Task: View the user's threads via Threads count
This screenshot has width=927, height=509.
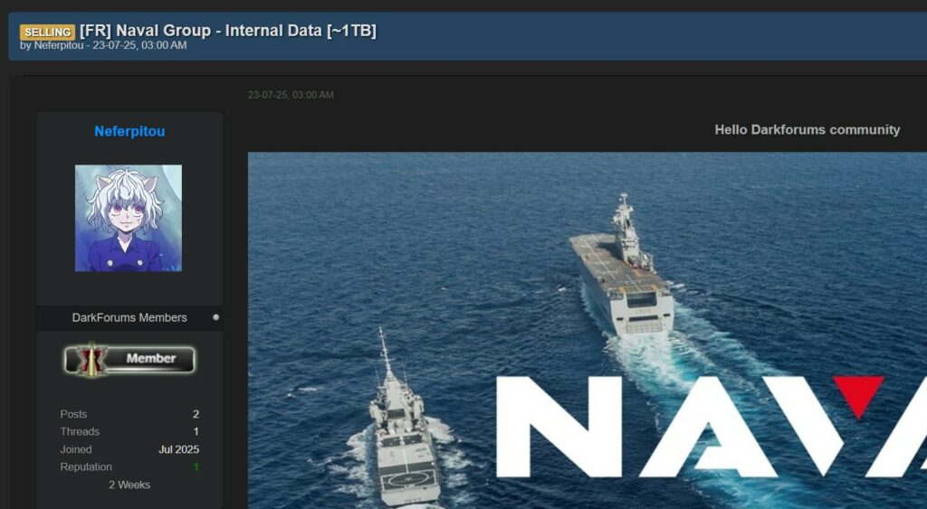Action: coord(196,431)
